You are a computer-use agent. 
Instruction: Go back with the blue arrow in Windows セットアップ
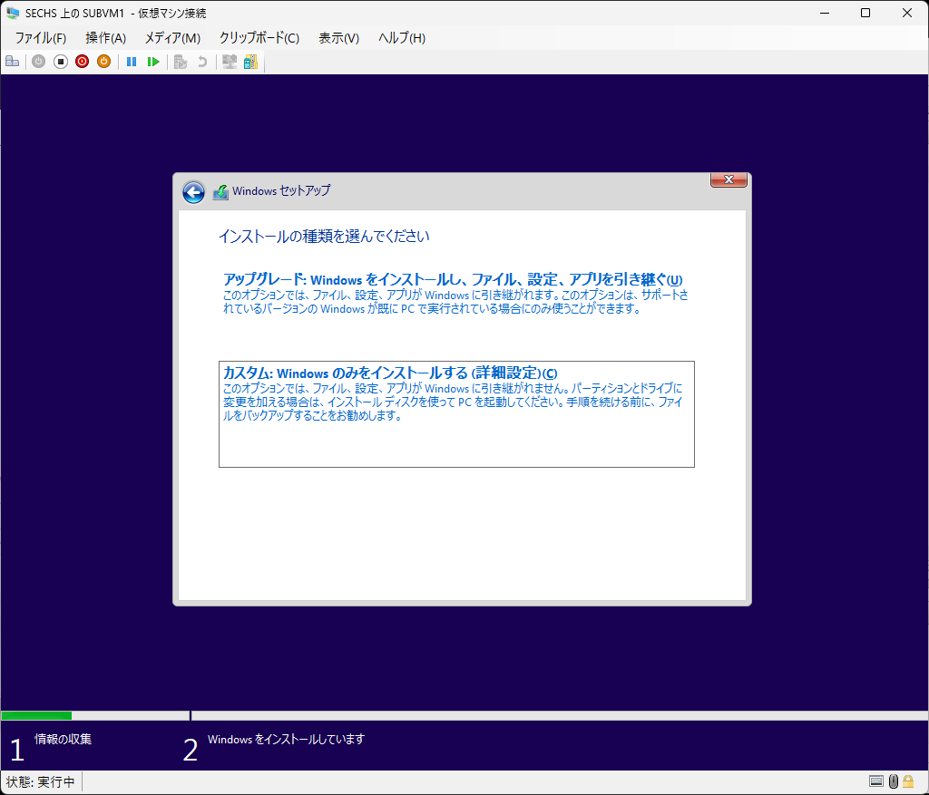tap(193, 192)
